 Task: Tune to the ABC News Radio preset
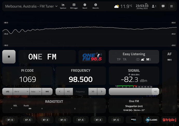point(134,120)
